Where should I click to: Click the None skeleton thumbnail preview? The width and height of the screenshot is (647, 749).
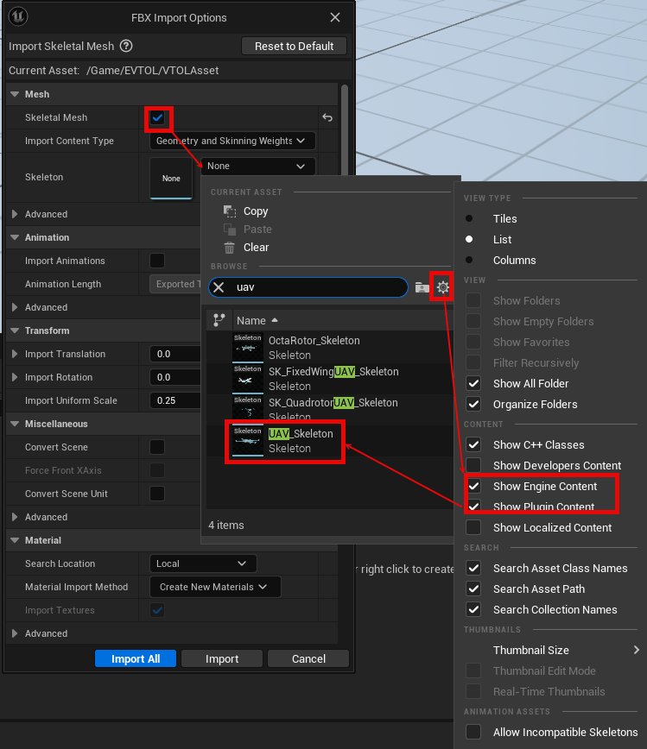click(171, 178)
